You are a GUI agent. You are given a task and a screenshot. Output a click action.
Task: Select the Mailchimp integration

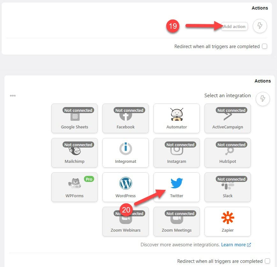[74, 153]
